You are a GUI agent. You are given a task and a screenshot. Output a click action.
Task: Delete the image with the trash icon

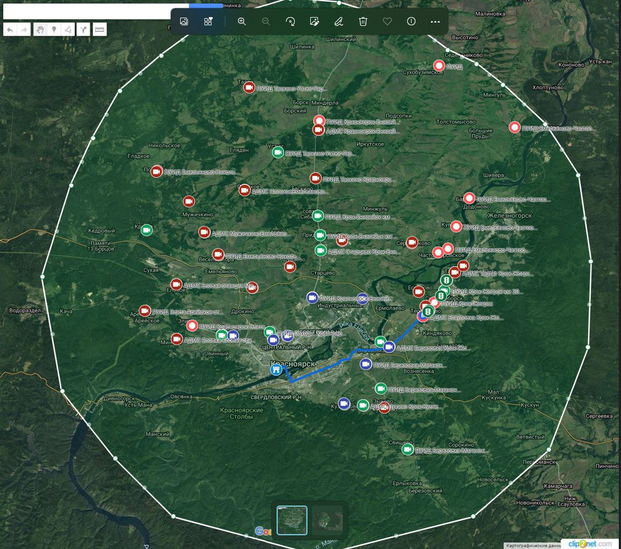click(363, 21)
